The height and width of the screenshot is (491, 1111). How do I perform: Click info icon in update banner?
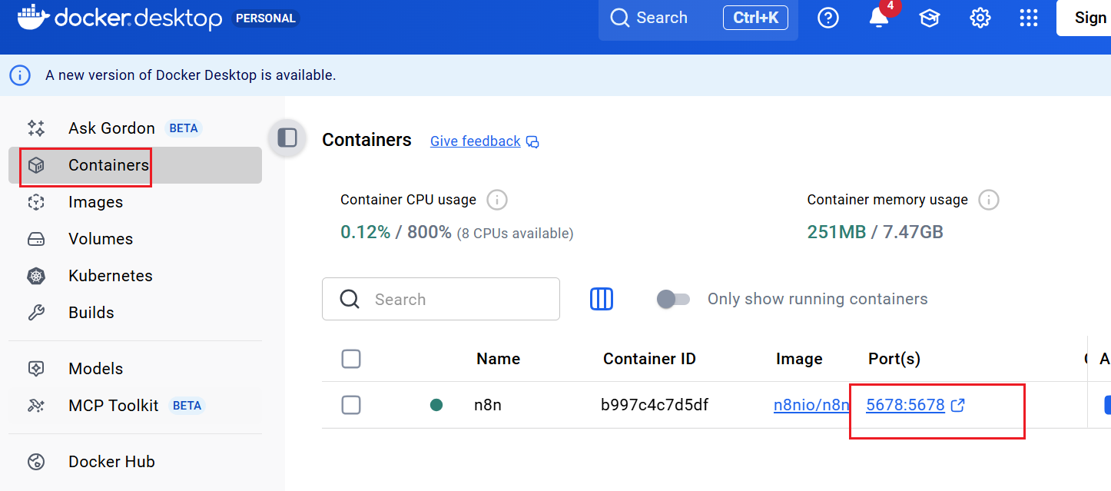point(20,75)
